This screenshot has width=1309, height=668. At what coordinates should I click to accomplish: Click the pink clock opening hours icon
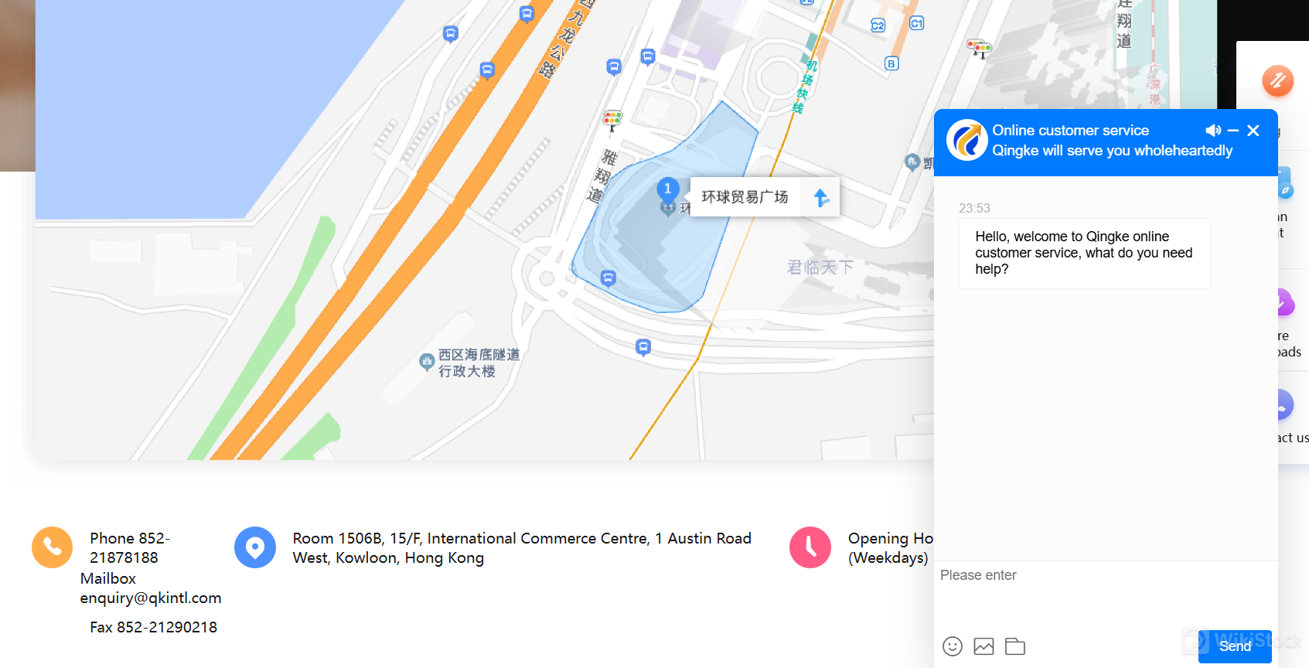810,547
